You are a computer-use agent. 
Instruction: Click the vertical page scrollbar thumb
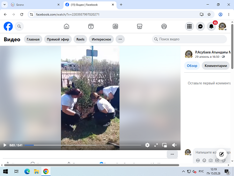[x=232, y=46]
